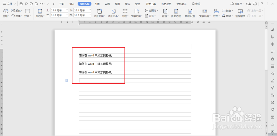Viewport: 277px width, 136px height.
Task: Open Print Preview from quick access toolbar
Action: [x=36, y=4]
